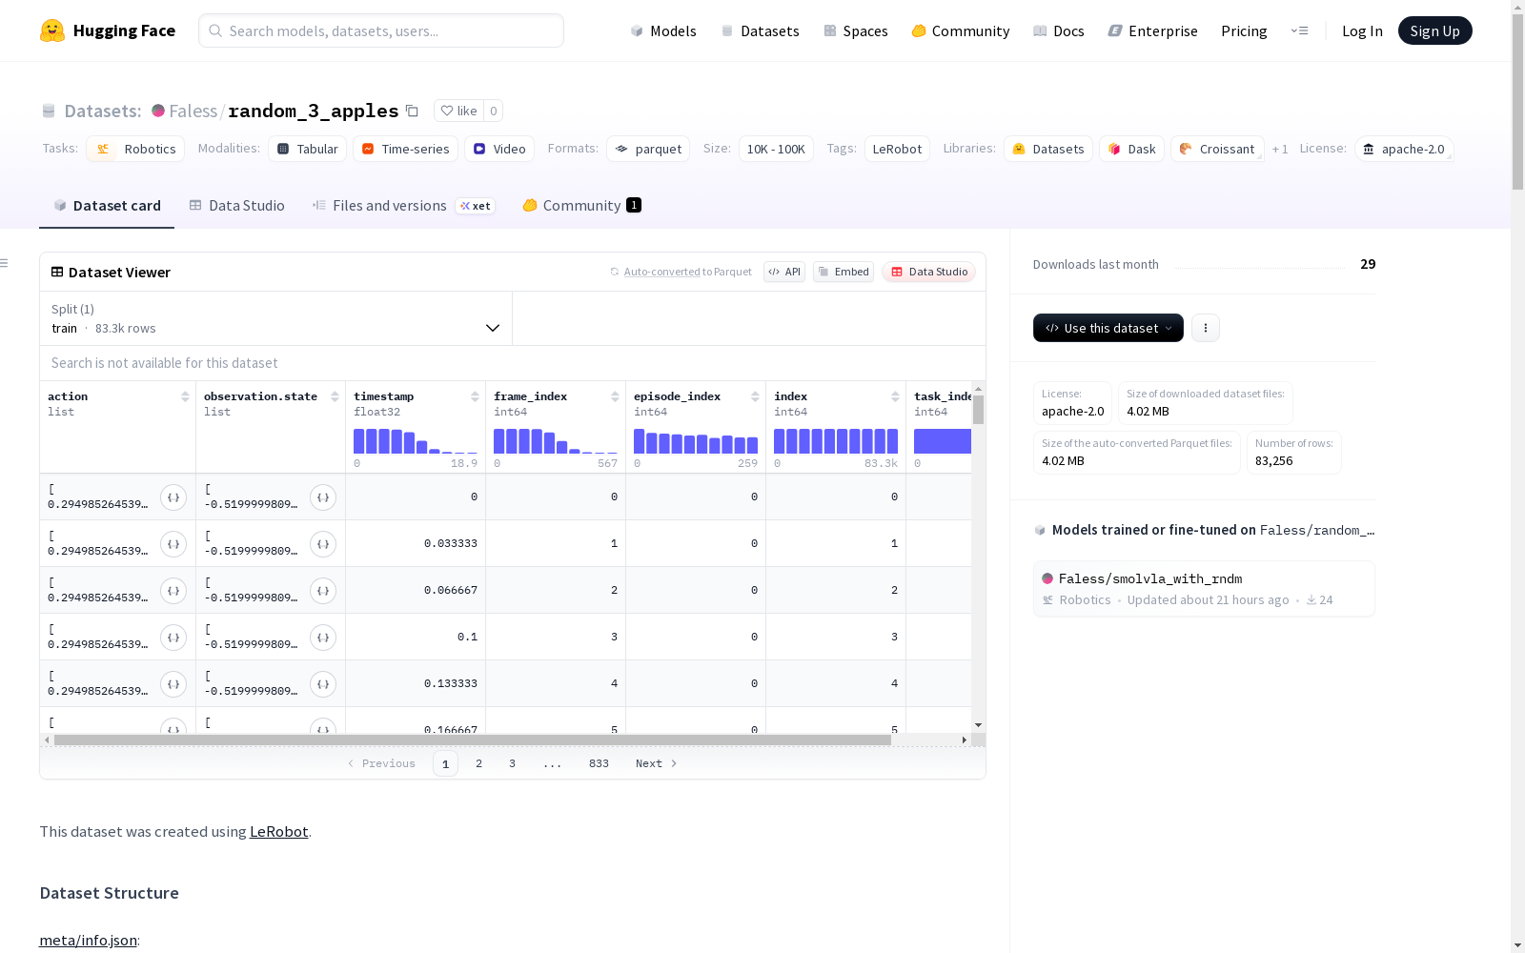Open the Community tab
Image resolution: width=1525 pixels, height=953 pixels.
tap(581, 206)
